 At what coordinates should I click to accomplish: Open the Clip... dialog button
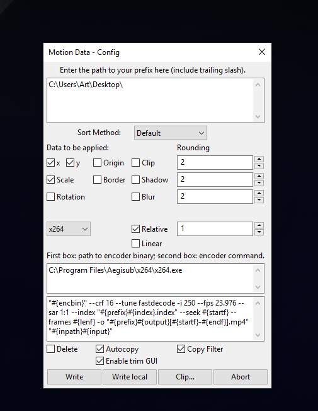[185, 377]
